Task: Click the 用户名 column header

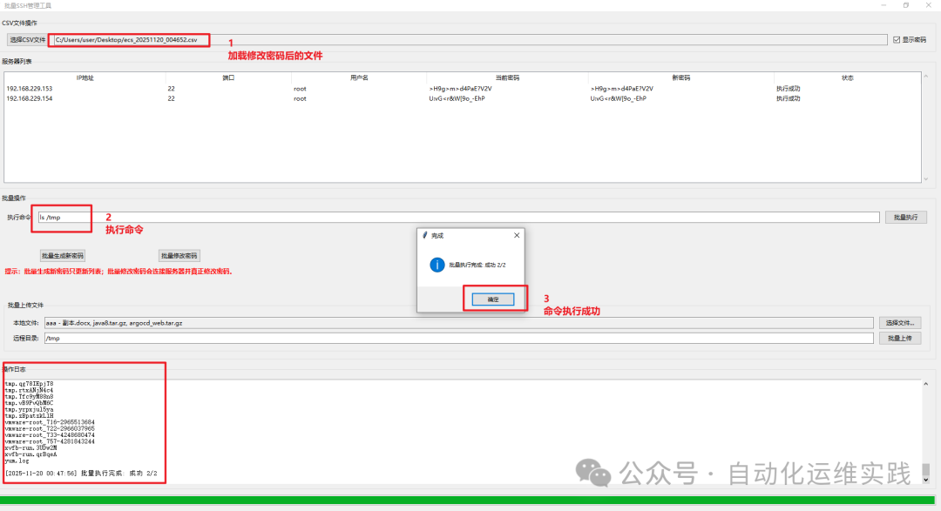Action: pyautogui.click(x=359, y=78)
